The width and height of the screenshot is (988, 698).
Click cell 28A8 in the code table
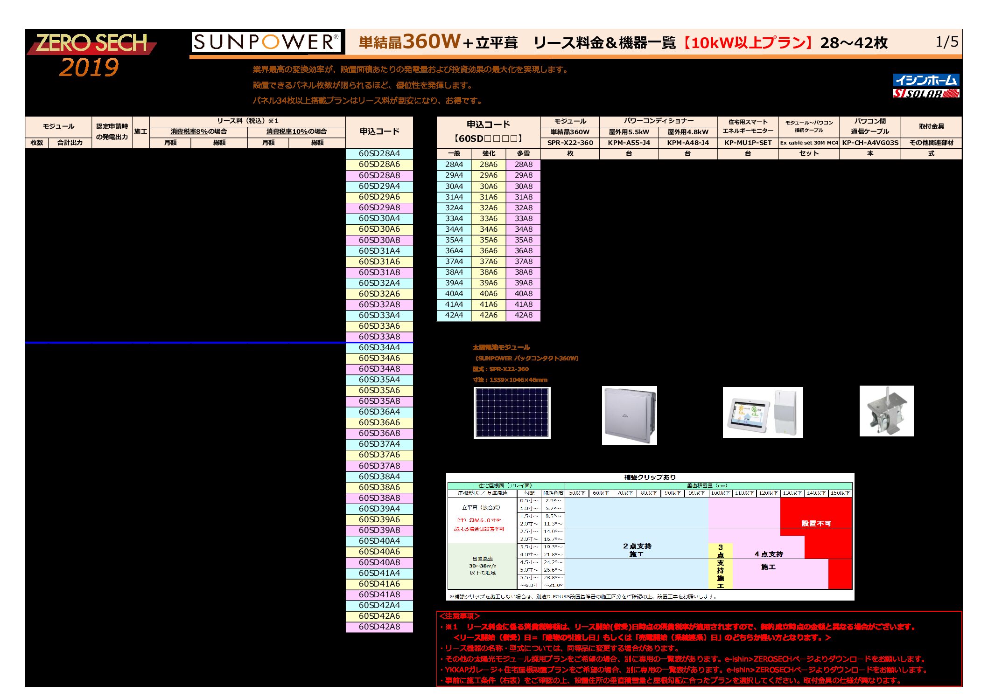(x=524, y=165)
